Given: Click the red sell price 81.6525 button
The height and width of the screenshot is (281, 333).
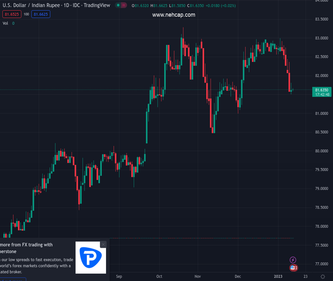Looking at the screenshot, I should 11,14.
